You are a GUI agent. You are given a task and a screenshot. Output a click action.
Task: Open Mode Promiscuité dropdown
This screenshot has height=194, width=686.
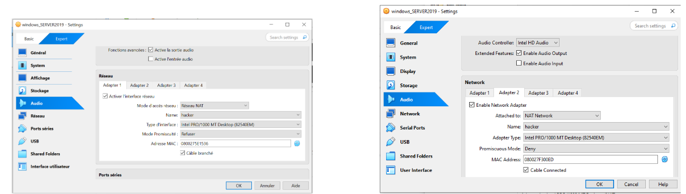coord(241,134)
